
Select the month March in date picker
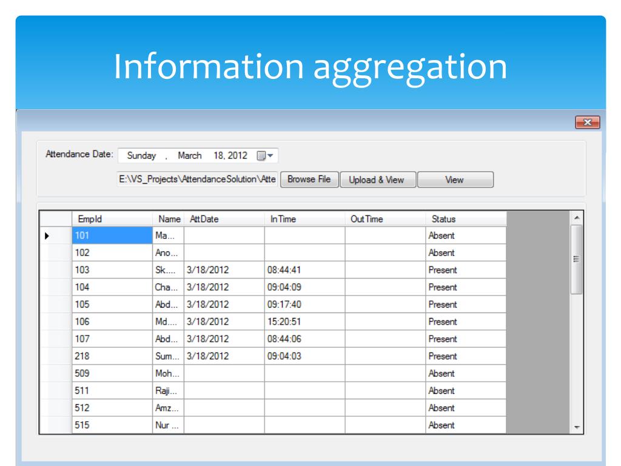(190, 156)
